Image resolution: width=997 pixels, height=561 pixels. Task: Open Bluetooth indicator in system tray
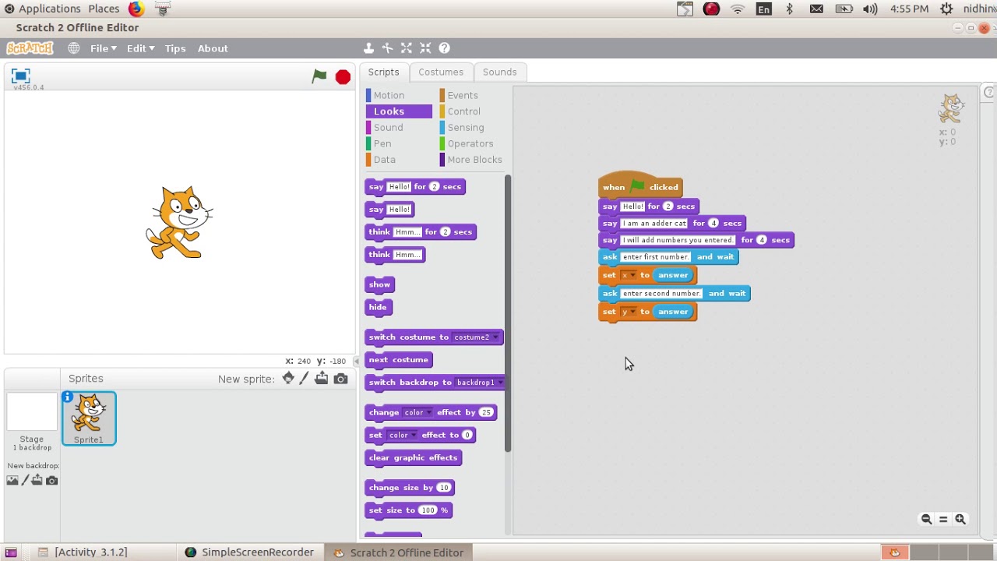(x=789, y=9)
